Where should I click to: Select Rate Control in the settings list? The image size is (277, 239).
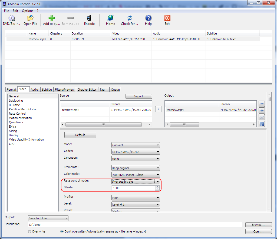point(17,114)
